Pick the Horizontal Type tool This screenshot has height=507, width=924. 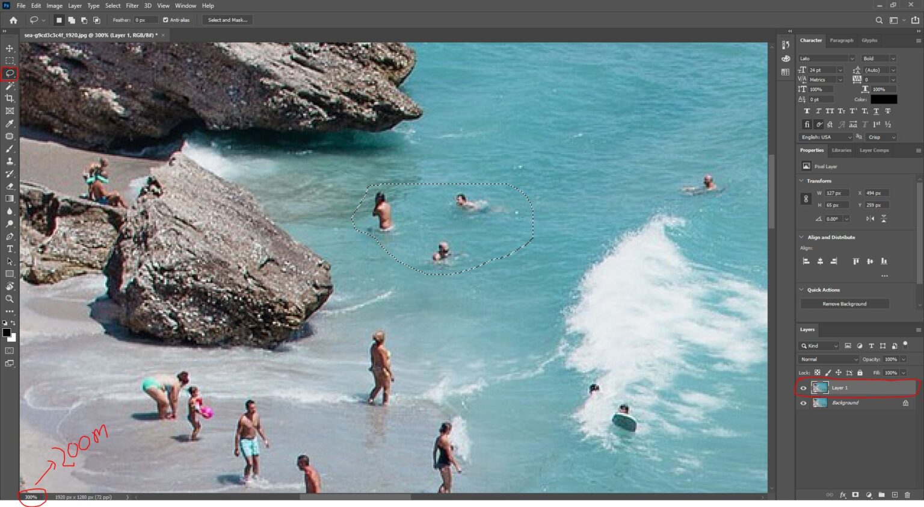[x=10, y=249]
